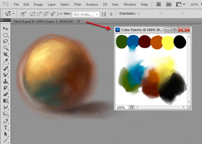Select the Smudge tool

coord(5,107)
